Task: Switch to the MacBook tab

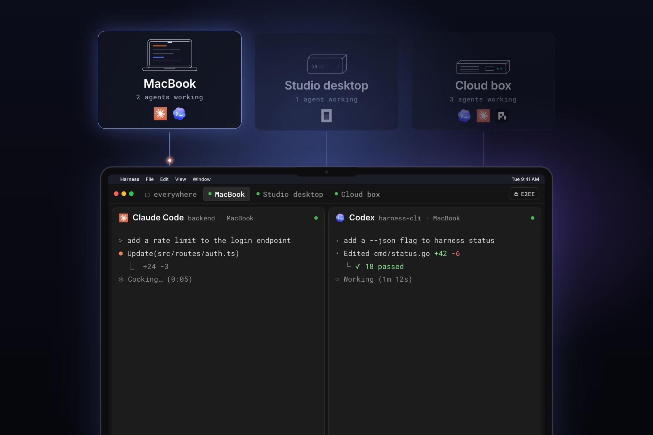Action: click(x=227, y=194)
